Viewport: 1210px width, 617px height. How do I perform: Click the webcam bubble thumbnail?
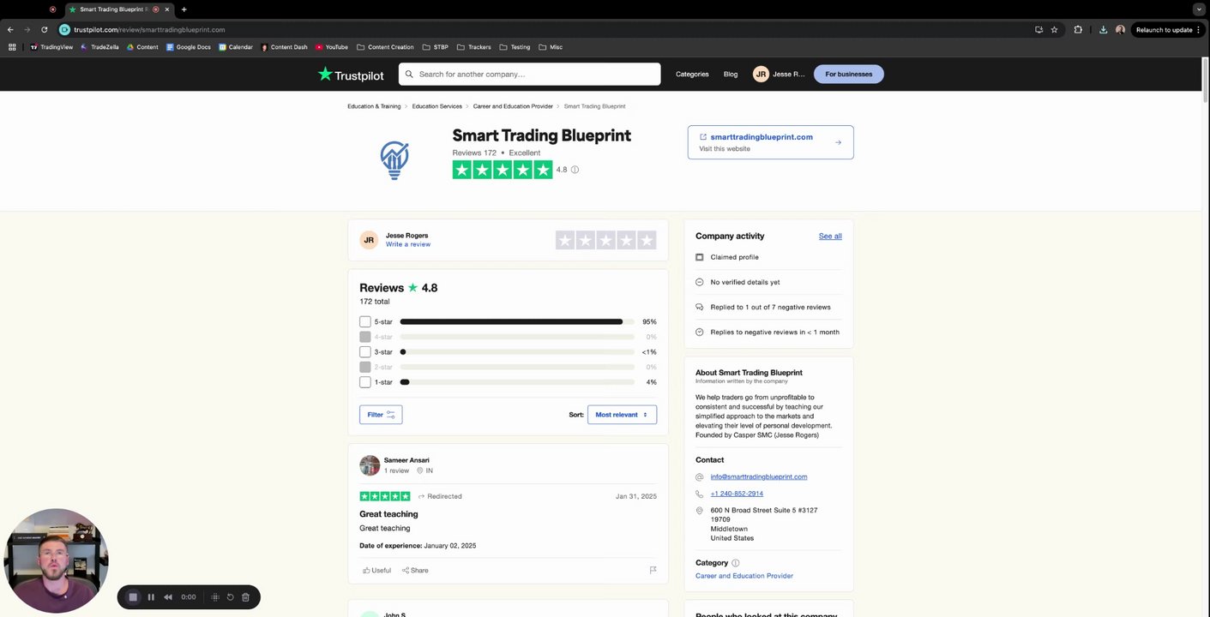point(56,561)
